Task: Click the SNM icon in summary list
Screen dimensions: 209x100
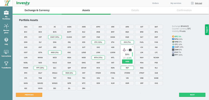Action: 173,49
